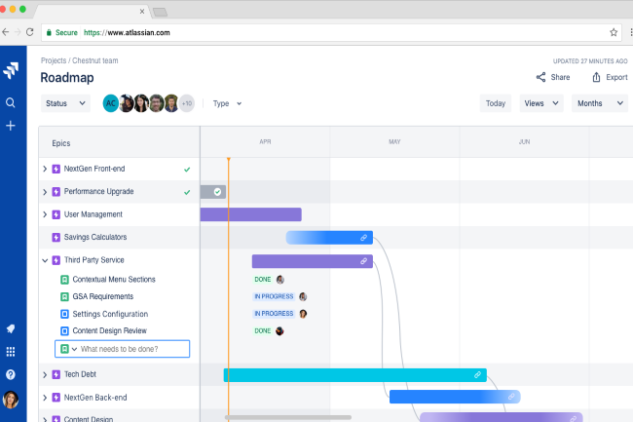The image size is (633, 422).
Task: Expand the NextGen Front-end epic
Action: [x=45, y=169]
